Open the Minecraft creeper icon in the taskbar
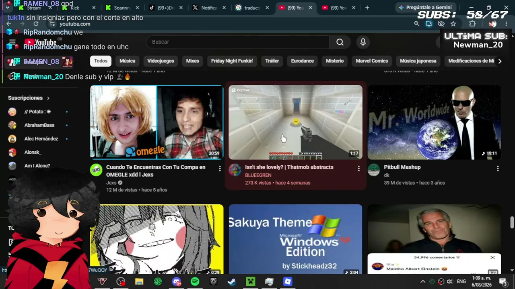The width and height of the screenshot is (515, 289). point(250,282)
